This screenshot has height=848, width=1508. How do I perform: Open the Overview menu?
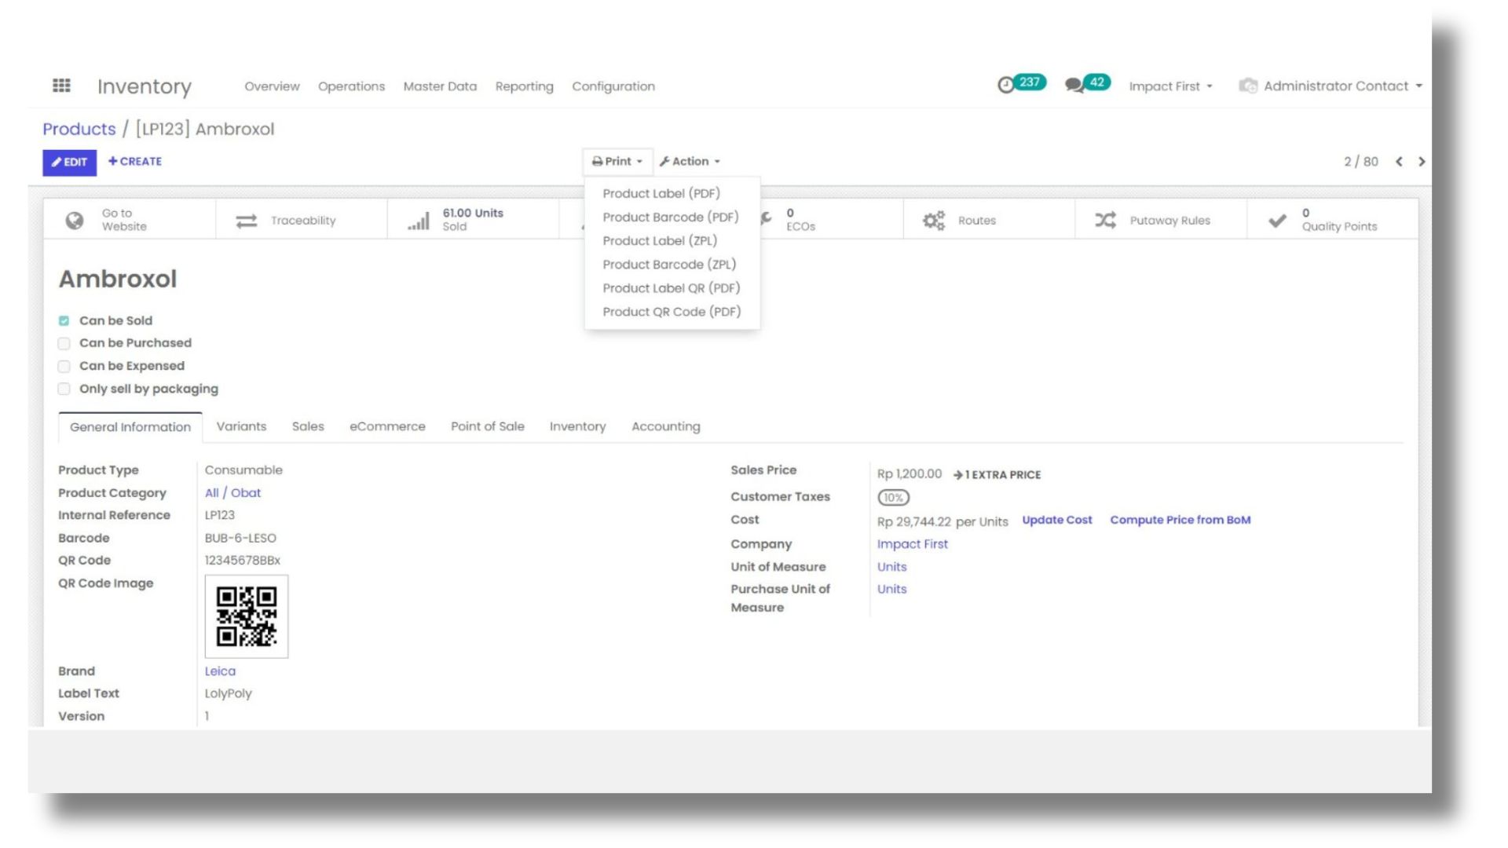point(272,86)
